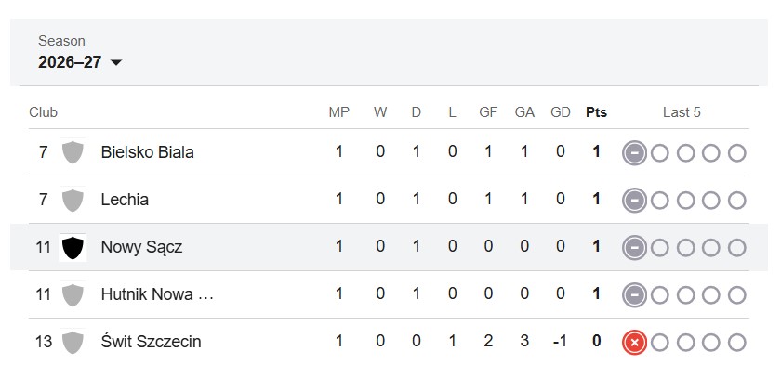Image resolution: width=781 pixels, height=391 pixels.
Task: Click Świt Szczecin's second empty match circle
Action: pyautogui.click(x=686, y=343)
